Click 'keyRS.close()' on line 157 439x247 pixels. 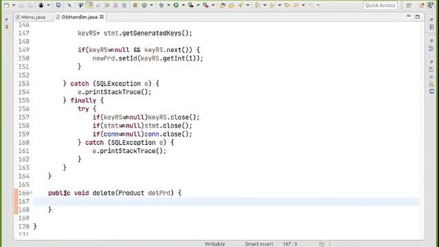(171, 117)
